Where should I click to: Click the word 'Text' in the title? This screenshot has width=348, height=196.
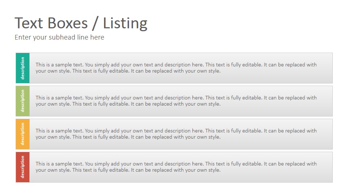coord(29,23)
